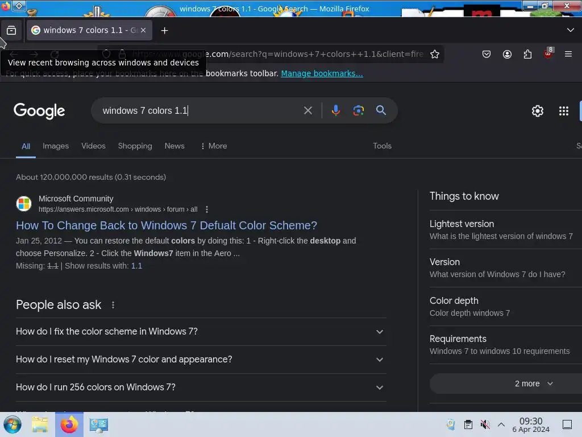
Task: Open the Firefox hamburger application menu
Action: pyautogui.click(x=568, y=54)
